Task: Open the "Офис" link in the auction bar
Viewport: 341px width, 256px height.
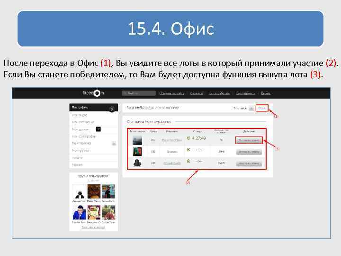Action: [262, 108]
